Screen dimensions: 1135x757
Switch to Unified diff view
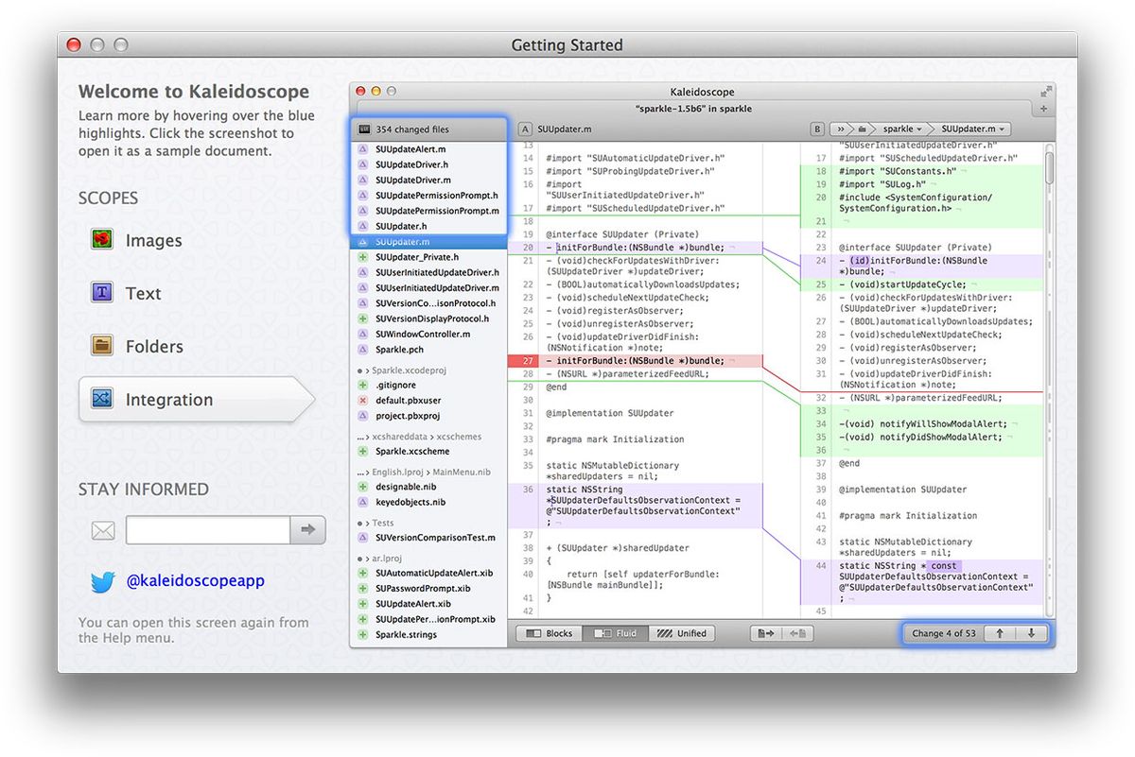pyautogui.click(x=683, y=633)
